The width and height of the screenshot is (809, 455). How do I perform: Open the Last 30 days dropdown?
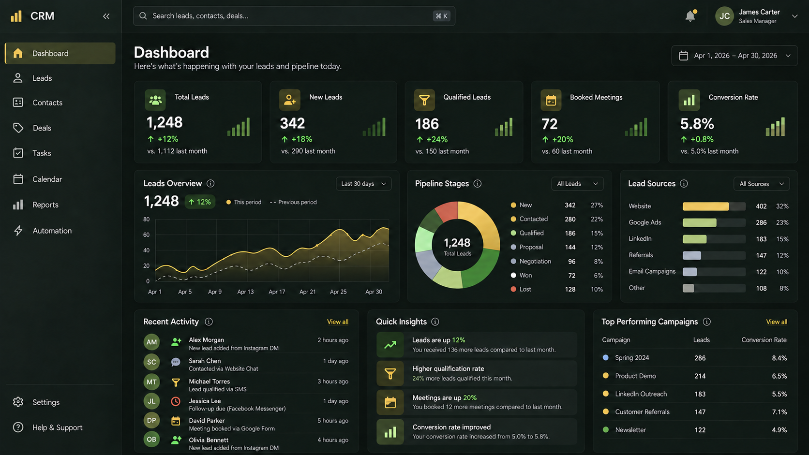(363, 184)
